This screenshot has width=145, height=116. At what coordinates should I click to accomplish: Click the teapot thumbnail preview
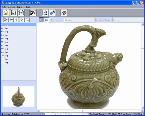[19, 97]
